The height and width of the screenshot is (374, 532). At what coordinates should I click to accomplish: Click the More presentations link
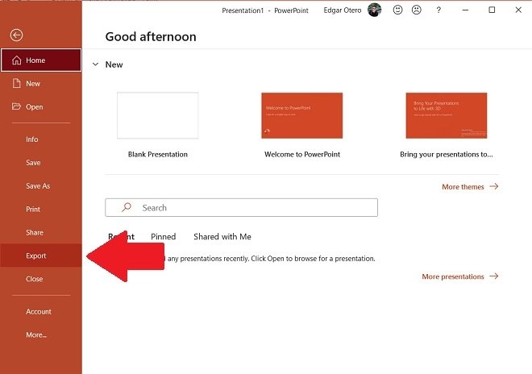459,276
